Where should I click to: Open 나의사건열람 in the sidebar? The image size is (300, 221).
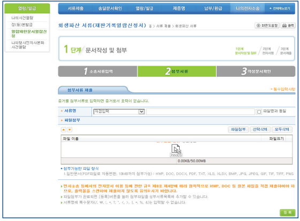coord(22,18)
